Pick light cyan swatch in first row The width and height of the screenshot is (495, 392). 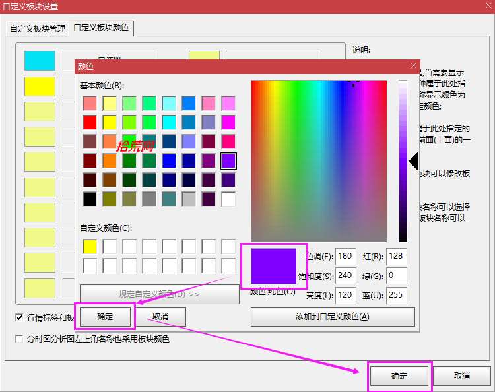[x=169, y=103]
